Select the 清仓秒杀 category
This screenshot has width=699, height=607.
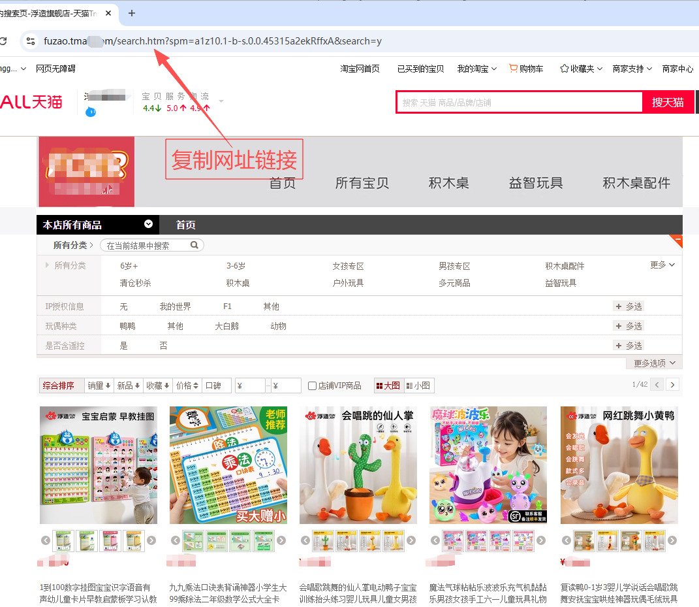coord(135,283)
